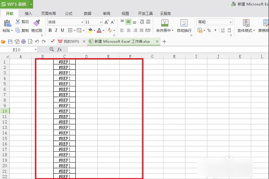The image size is (269, 179).
Task: Open the Data (数据) tab
Action: pyautogui.click(x=87, y=13)
